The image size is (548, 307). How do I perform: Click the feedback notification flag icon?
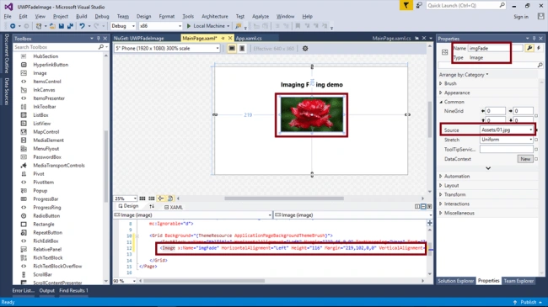tap(406, 5)
